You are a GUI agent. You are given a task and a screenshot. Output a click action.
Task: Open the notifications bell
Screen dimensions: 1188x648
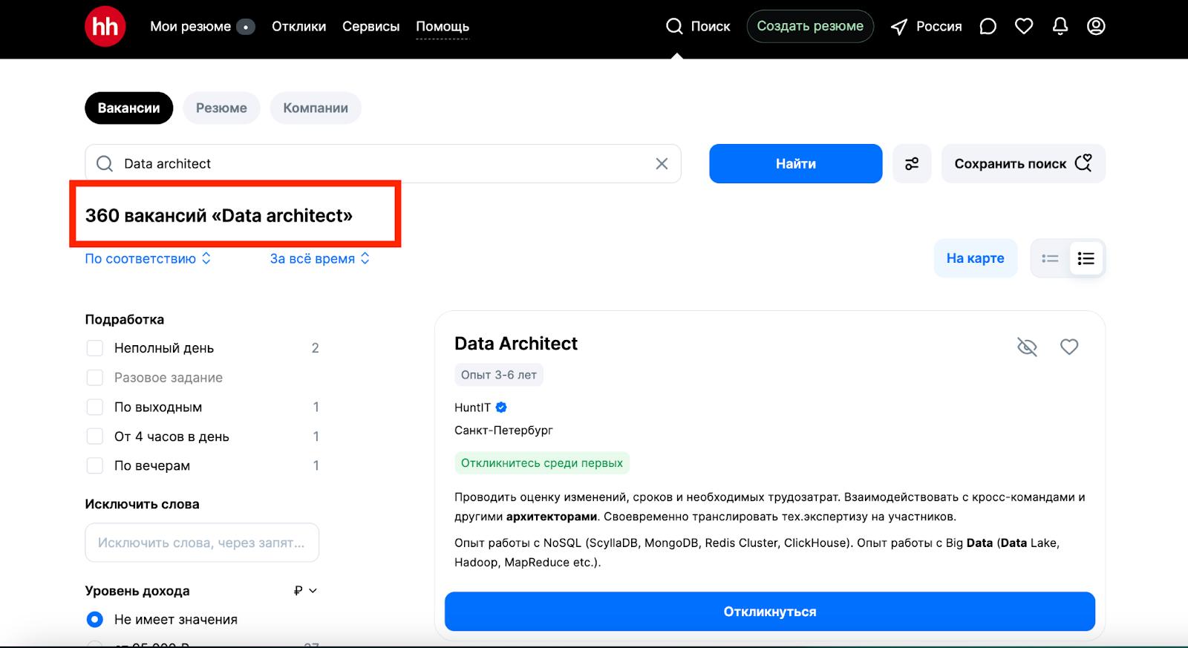tap(1060, 27)
